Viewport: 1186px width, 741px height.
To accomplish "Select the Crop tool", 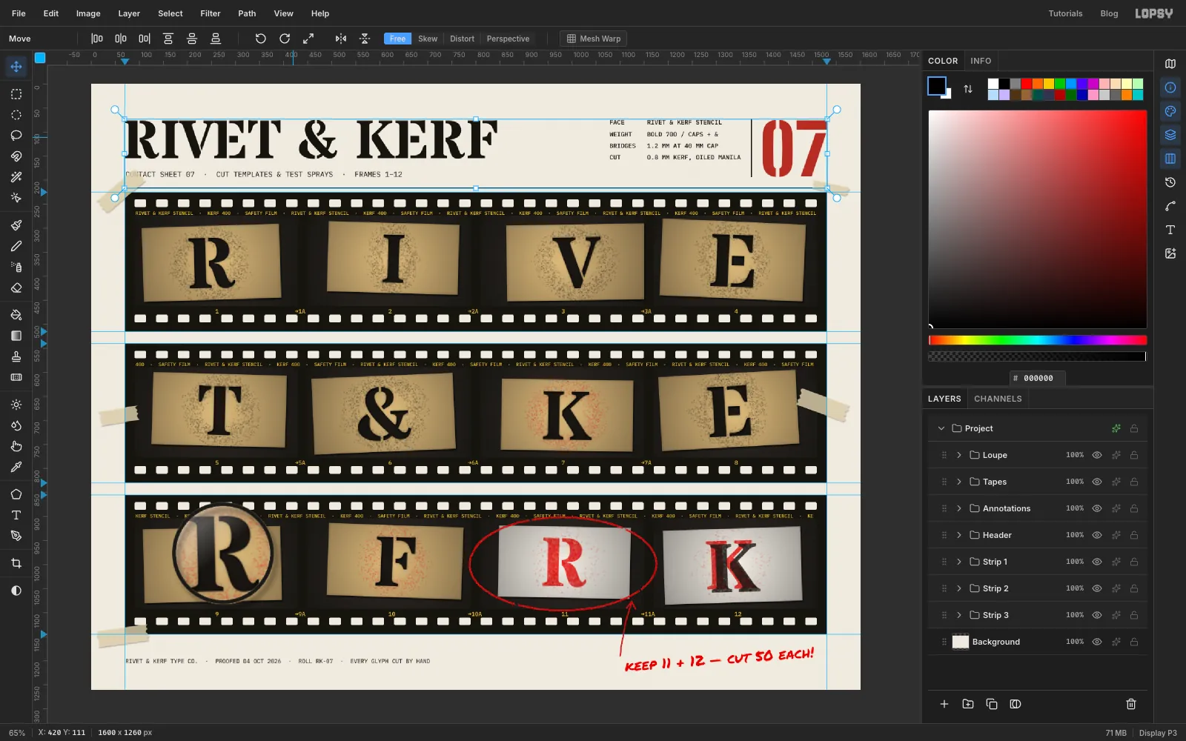I will 16,563.
